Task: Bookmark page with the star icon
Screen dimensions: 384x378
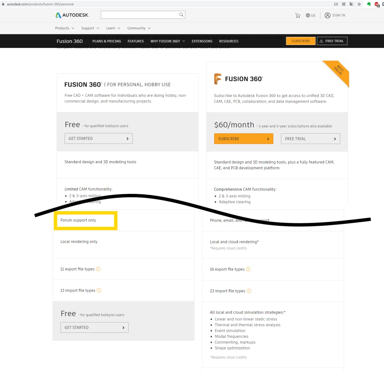Action: click(359, 4)
